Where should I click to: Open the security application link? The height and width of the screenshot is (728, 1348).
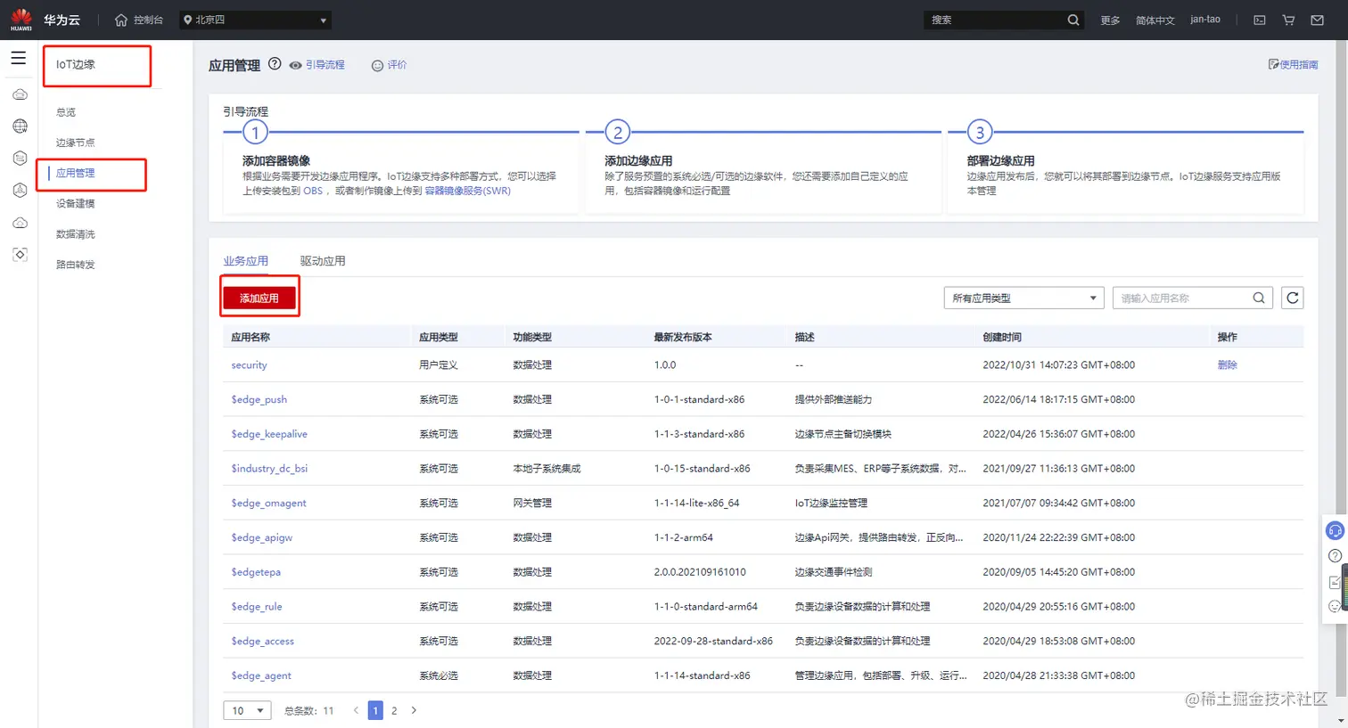tap(249, 365)
